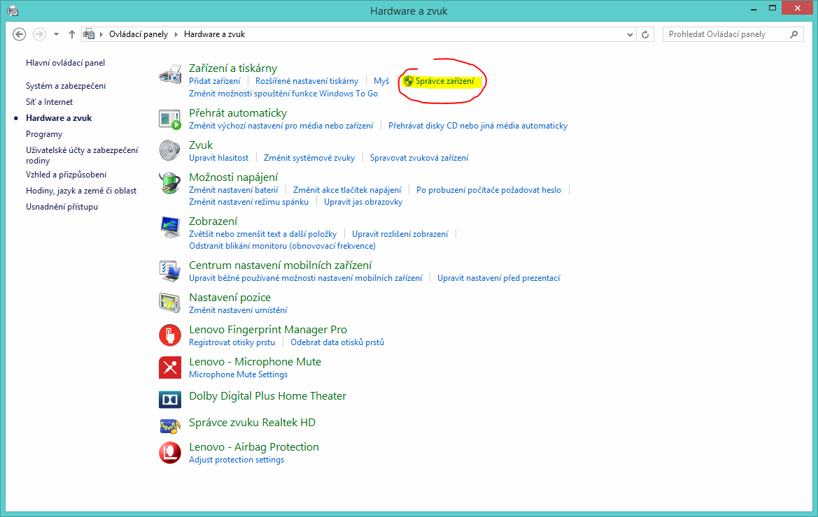This screenshot has height=517, width=818.
Task: Click the Realtek HD sound manager icon
Action: pos(170,425)
